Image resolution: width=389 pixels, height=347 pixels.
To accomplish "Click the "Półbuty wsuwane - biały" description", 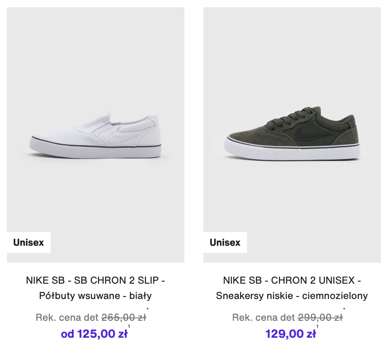I will [x=95, y=296].
